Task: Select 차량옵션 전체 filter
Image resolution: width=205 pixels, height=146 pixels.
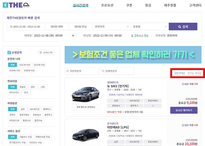Action: [x=13, y=109]
